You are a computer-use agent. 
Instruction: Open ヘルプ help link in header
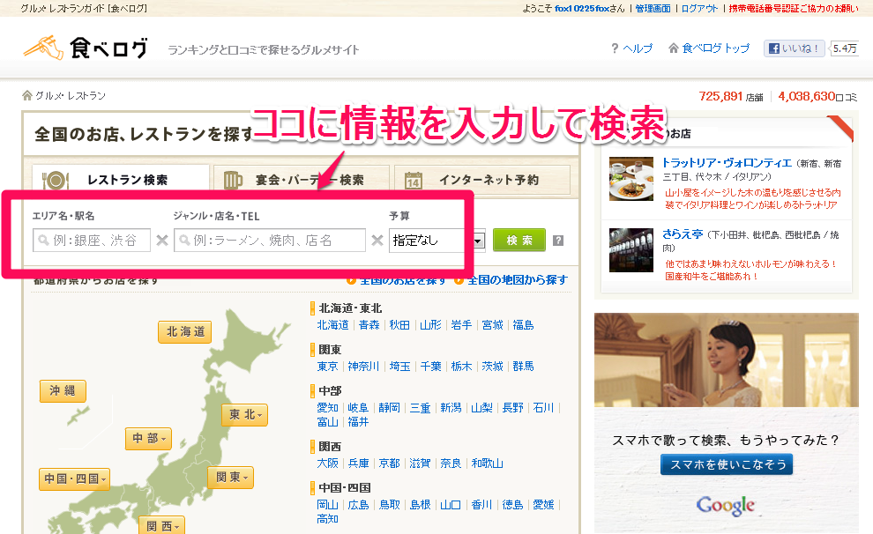(x=631, y=48)
